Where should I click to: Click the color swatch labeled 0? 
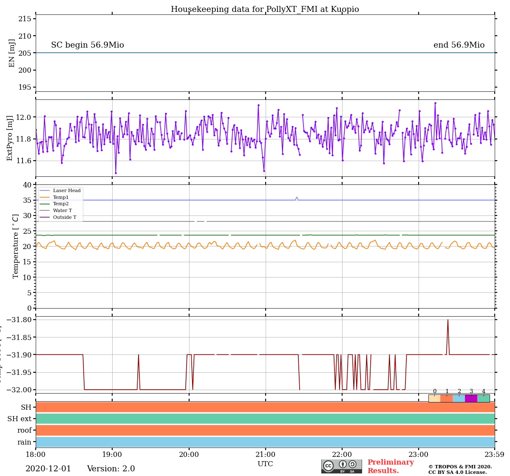[x=434, y=398]
